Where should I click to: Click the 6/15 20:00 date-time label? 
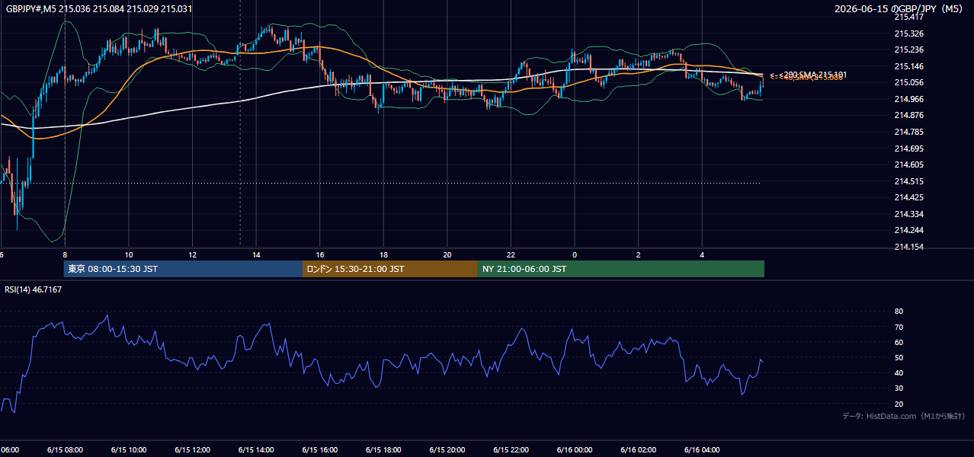(x=447, y=450)
